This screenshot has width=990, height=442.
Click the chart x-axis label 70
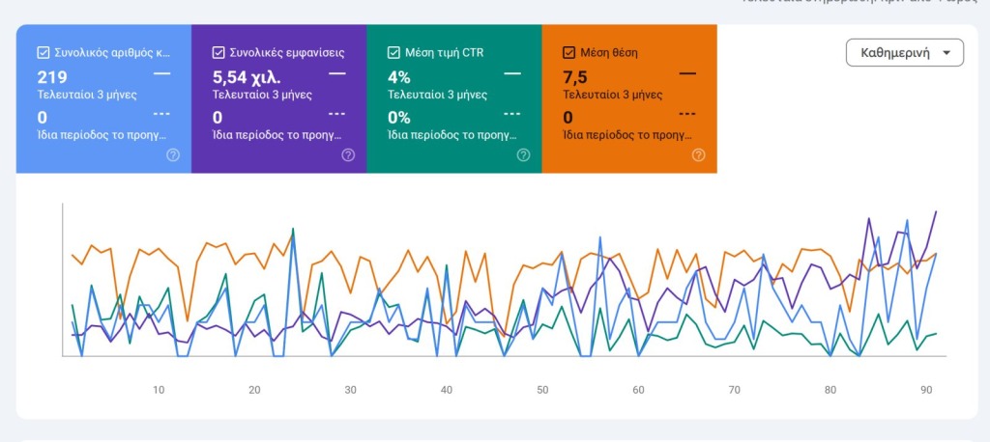pyautogui.click(x=735, y=390)
